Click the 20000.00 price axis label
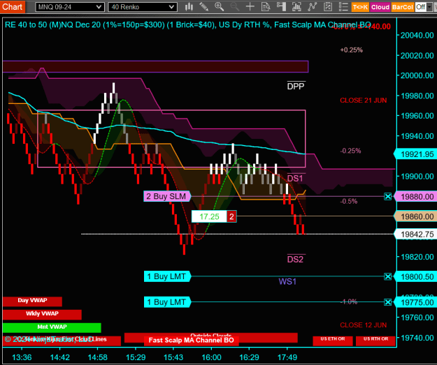Image resolution: width=437 pixels, height=365 pixels. [x=417, y=75]
